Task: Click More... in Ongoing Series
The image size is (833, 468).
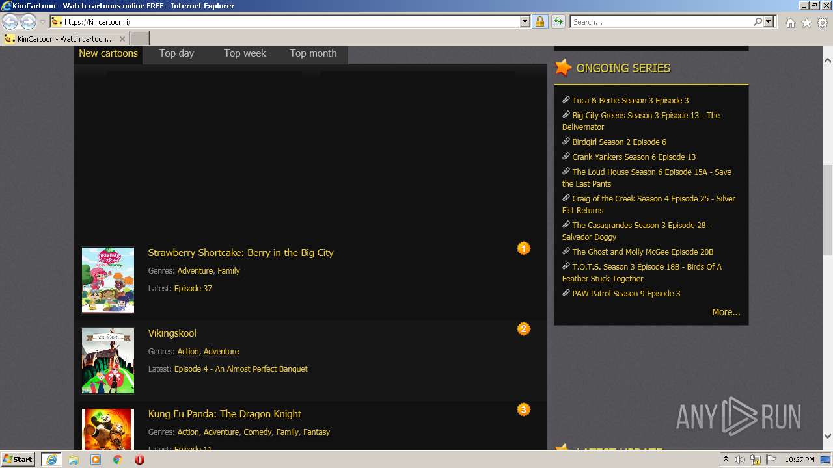Action: [726, 312]
